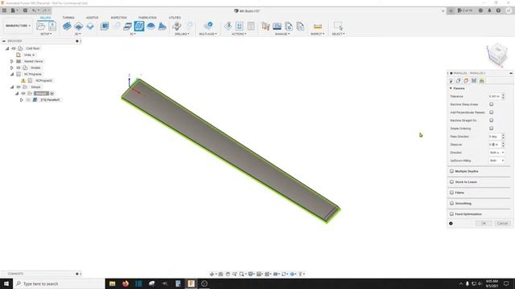Open the DRILLING panel dropdown

(x=182, y=34)
